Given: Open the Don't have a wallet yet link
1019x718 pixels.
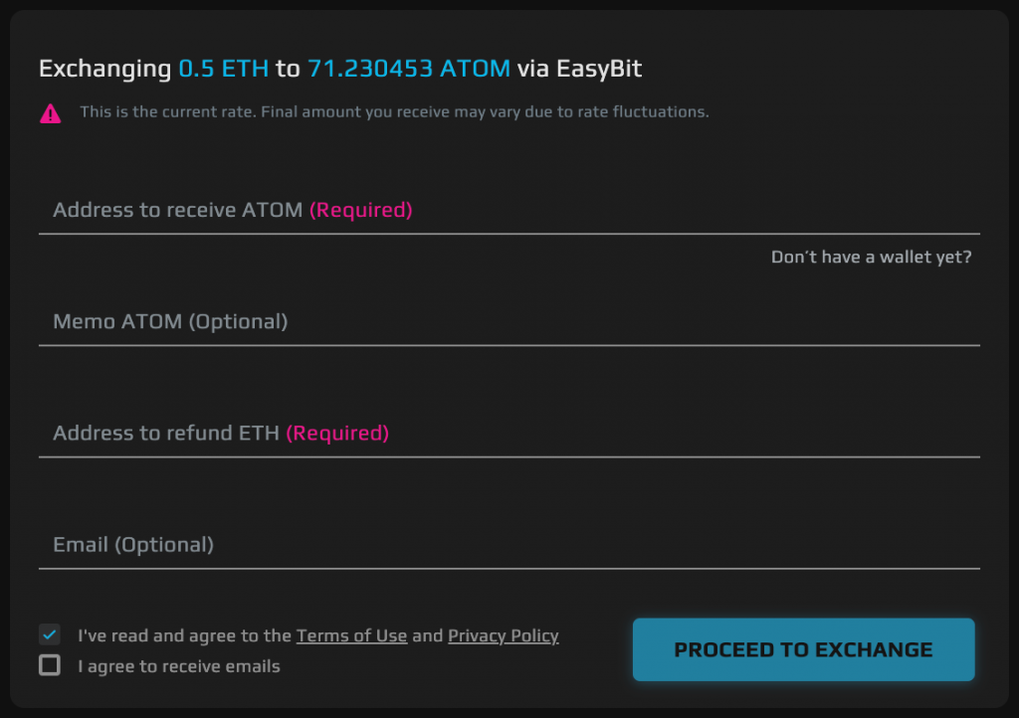Looking at the screenshot, I should (871, 258).
